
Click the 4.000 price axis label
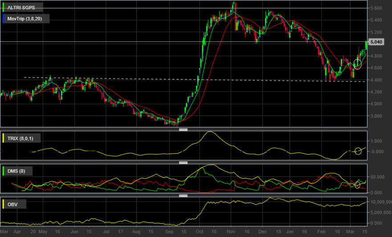coord(376,104)
